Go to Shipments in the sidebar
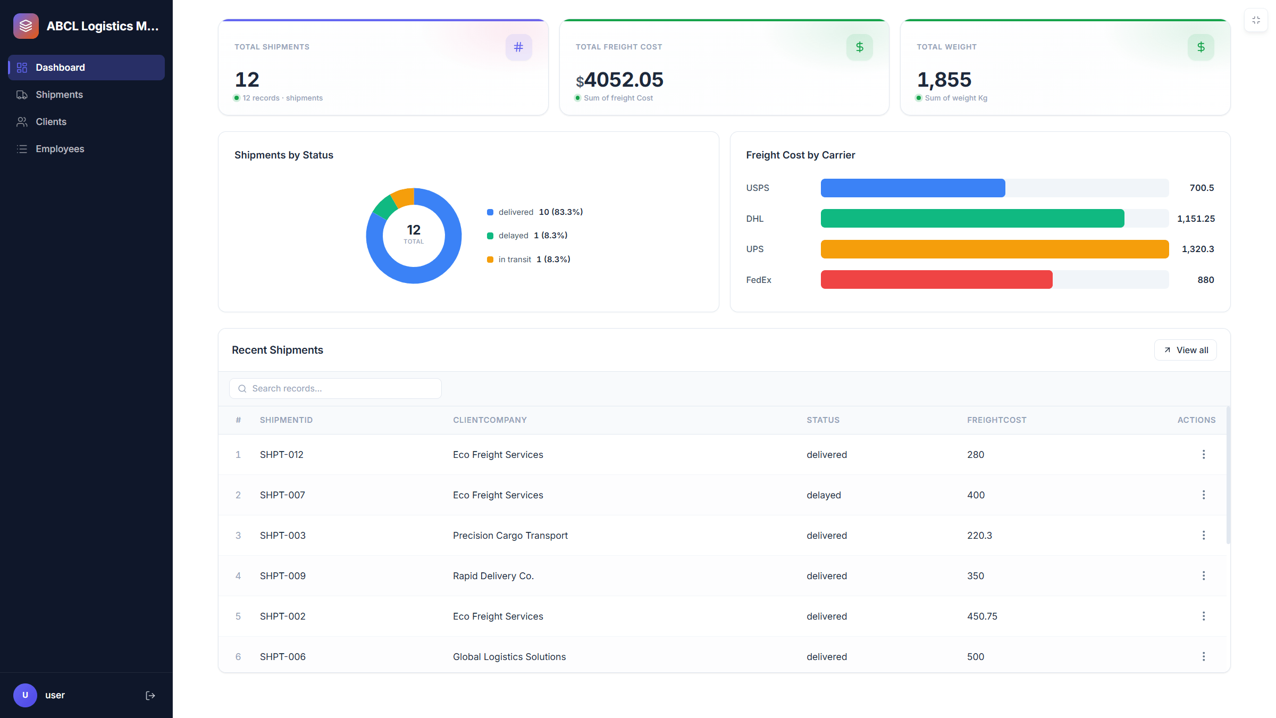Screen dimensions: 1276x718 tap(86, 95)
